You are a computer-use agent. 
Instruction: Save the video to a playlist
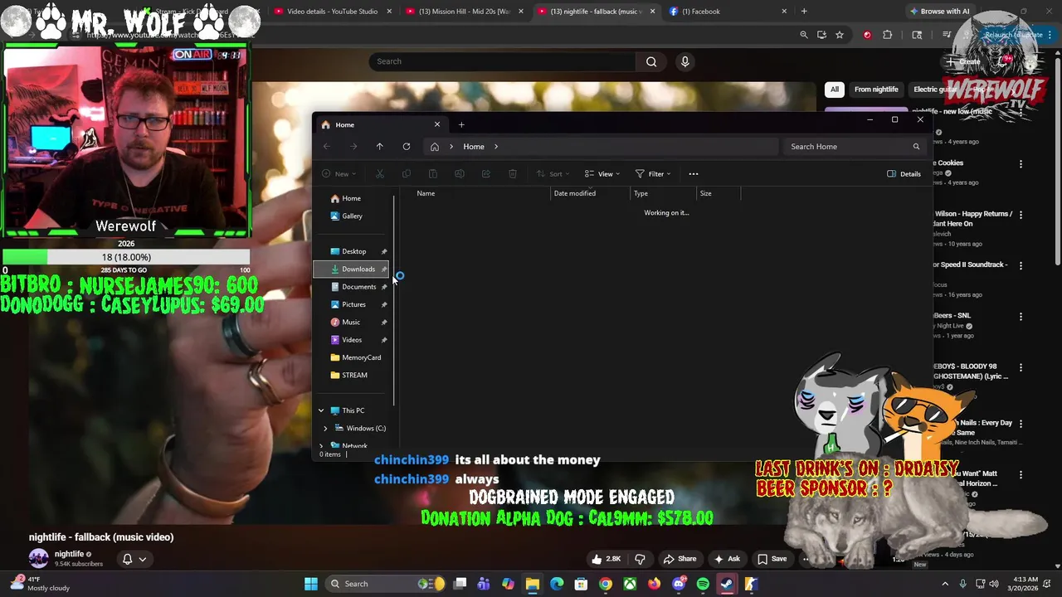pos(772,559)
